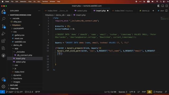Viewport: 169px width, 95px height.
Task: Click line 9 $query statement
Action: pos(92,43)
